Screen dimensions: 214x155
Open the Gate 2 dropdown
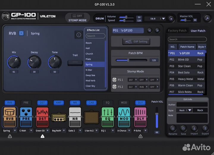[x=75, y=131]
